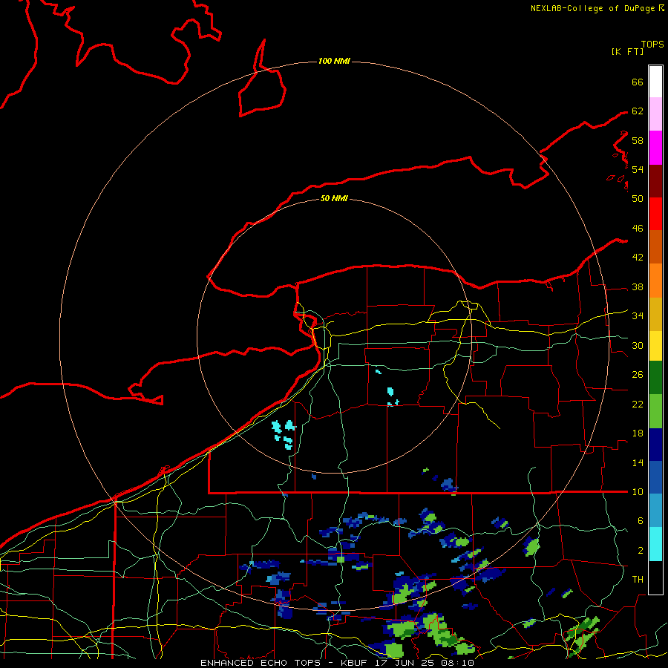Click the 100 NMI range ring label
Image resolution: width=668 pixels, height=668 pixels.
point(334,61)
